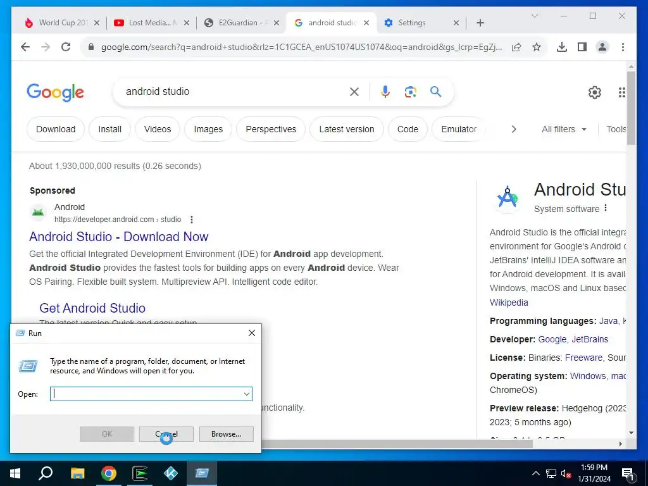Select the Emulator filter chip
The height and width of the screenshot is (486, 648).
[459, 129]
